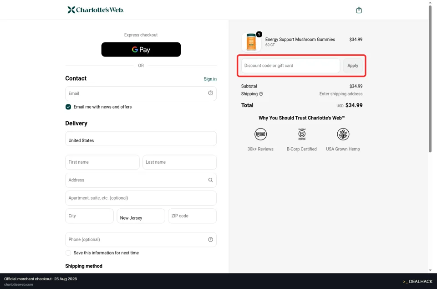This screenshot has width=437, height=289.
Task: Click the item quantity badge on the product
Action: (259, 34)
